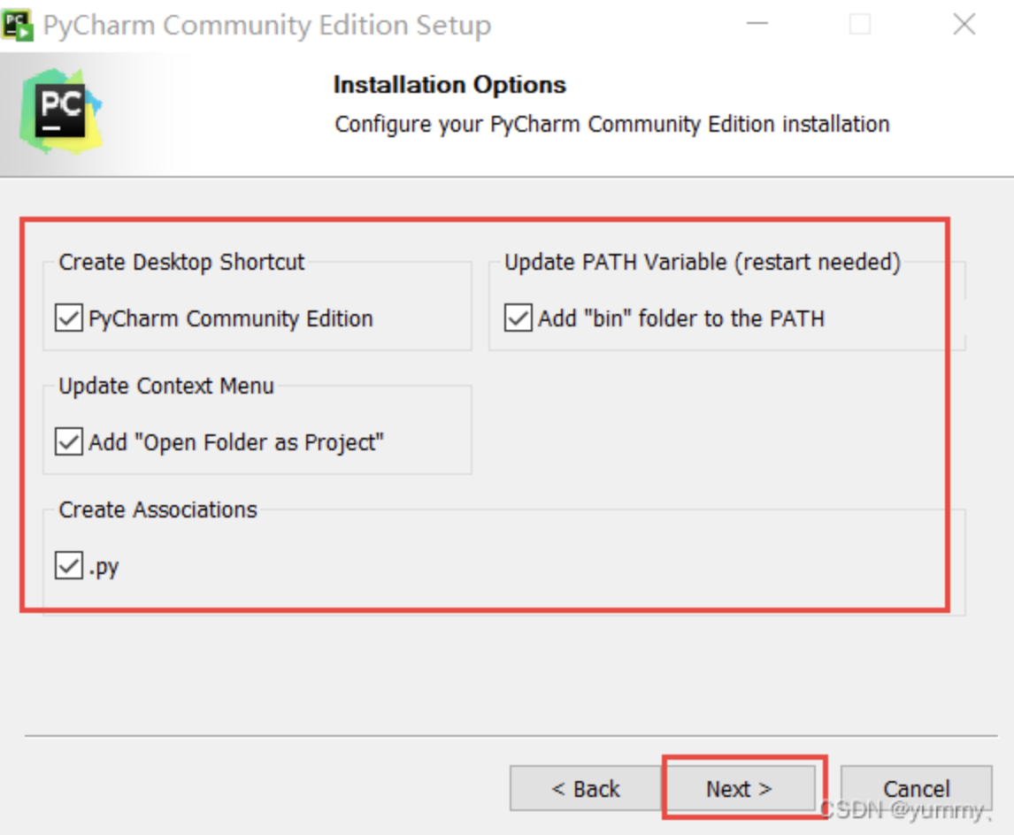Click the PyCharm Community Edition Setup title text
The width and height of the screenshot is (1014, 835).
pos(267,26)
